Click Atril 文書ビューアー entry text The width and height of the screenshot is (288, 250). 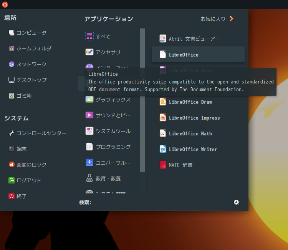194,39
